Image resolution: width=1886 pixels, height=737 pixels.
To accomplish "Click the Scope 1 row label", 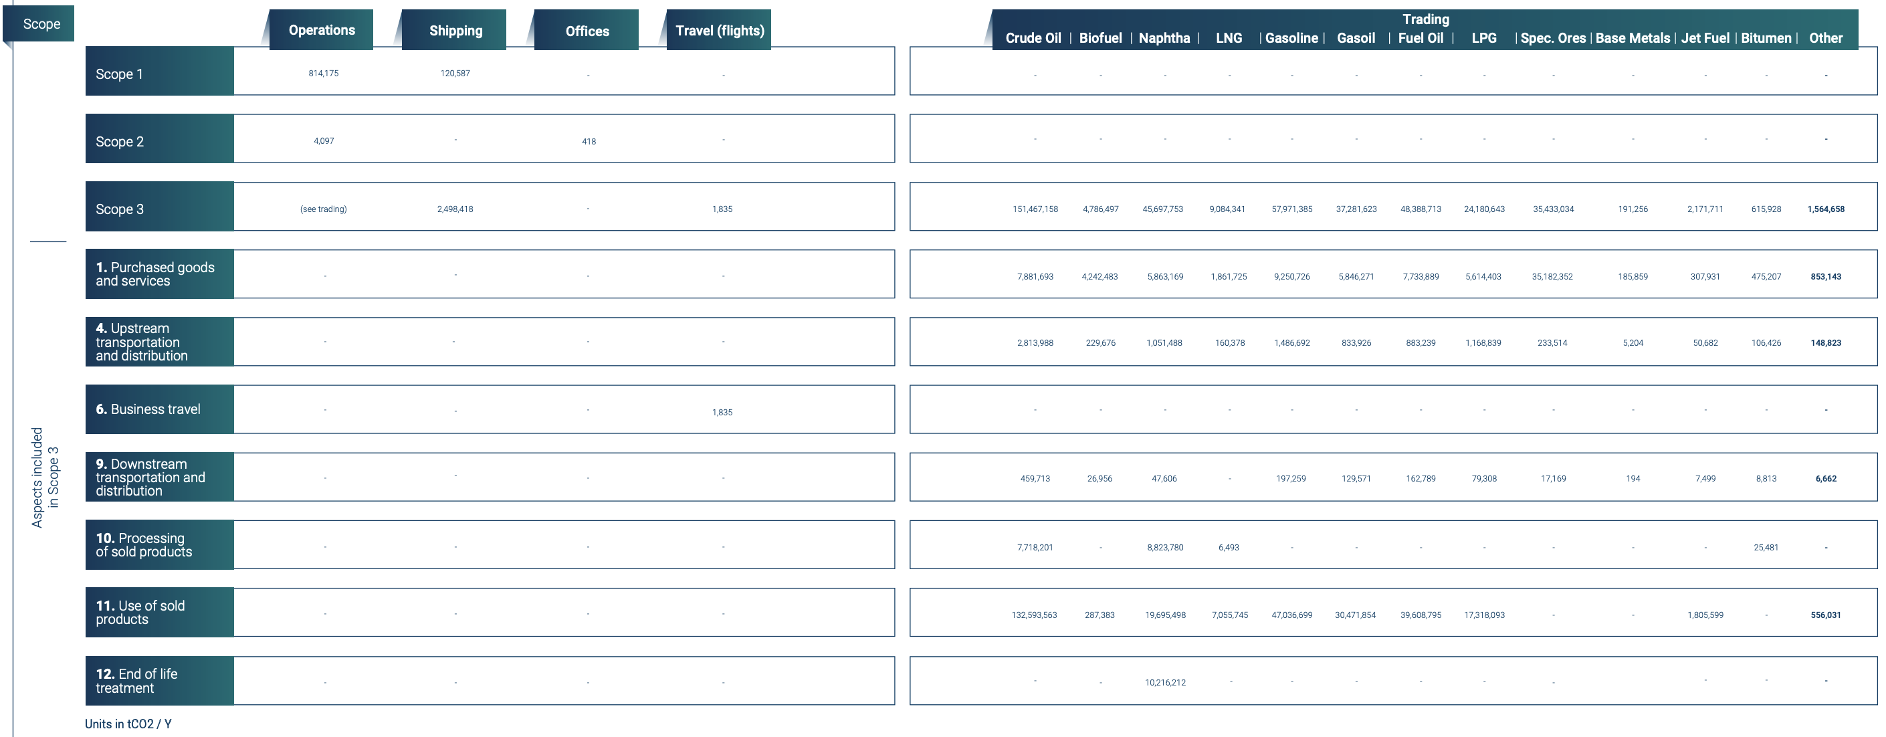I will pos(119,74).
